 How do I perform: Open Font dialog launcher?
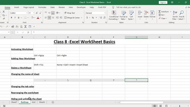pos(42,23)
